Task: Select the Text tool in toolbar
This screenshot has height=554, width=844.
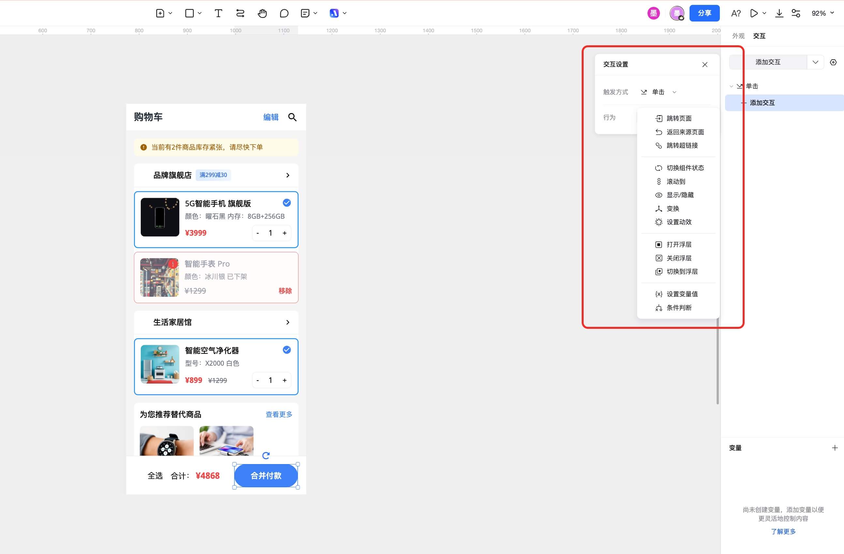Action: point(218,13)
